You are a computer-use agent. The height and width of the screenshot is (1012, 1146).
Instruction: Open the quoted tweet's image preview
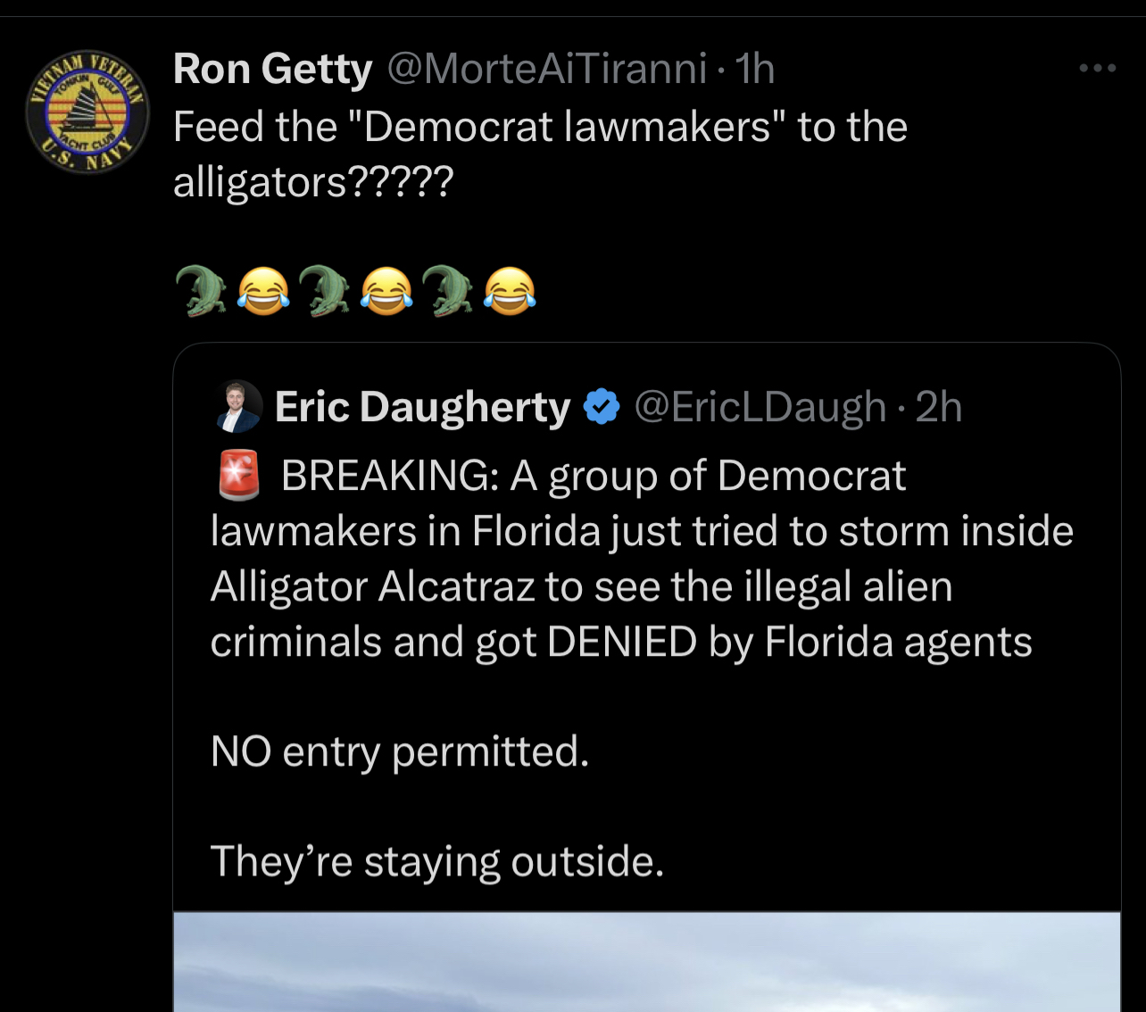pyautogui.click(x=646, y=962)
